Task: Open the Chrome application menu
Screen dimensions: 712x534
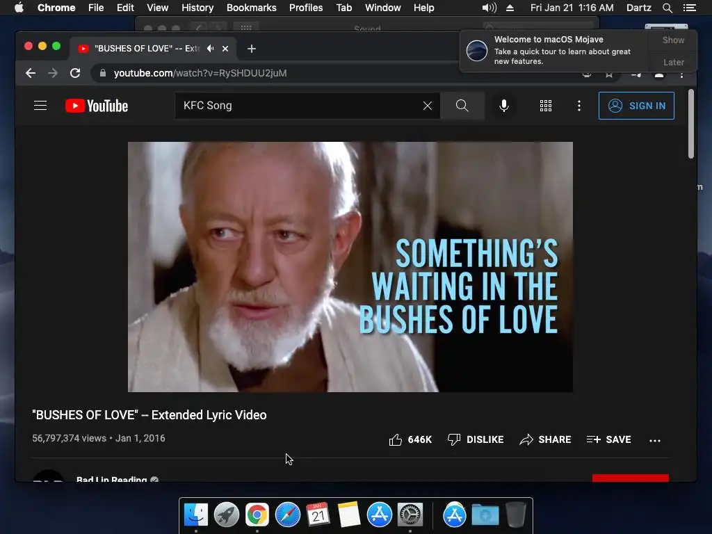Action: 56,8
